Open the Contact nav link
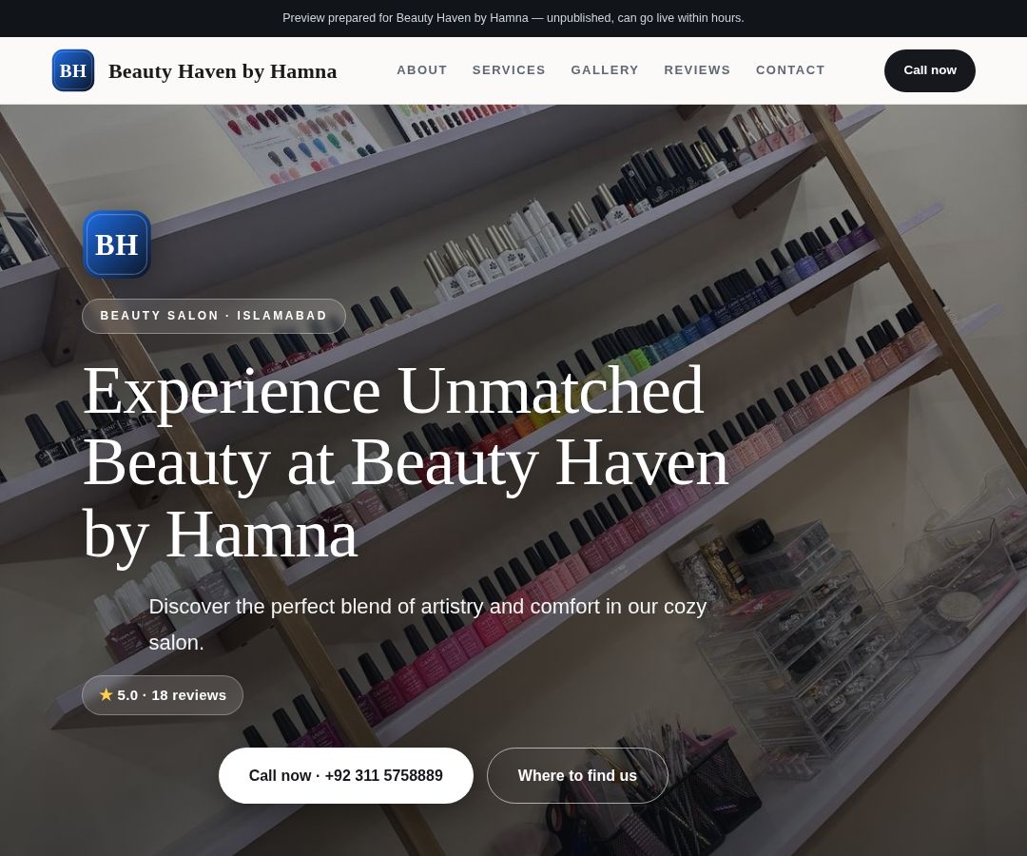The image size is (1027, 856). 790,70
